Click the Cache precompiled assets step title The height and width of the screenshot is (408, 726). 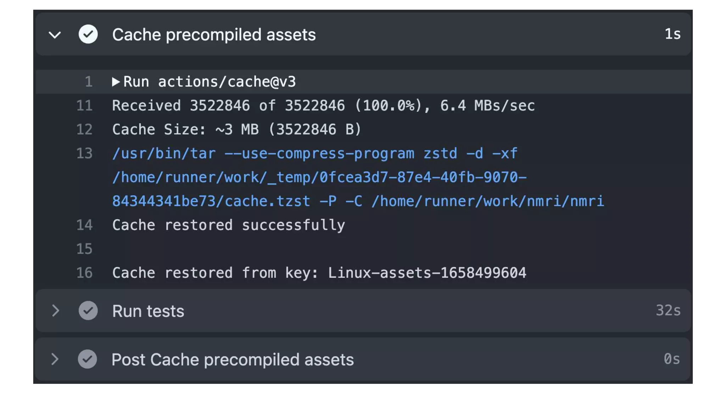tap(214, 35)
